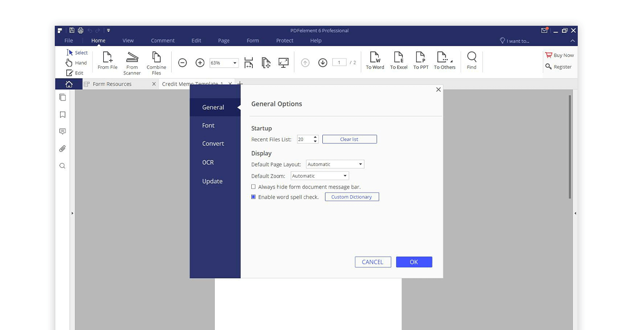Open Custom Dictionary
This screenshot has height=330, width=632.
point(352,197)
